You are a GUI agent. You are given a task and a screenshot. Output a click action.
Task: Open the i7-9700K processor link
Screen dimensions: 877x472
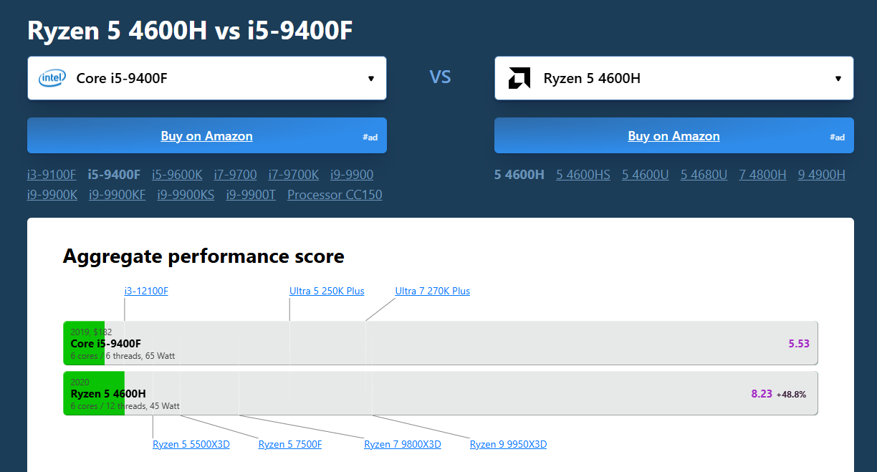(x=294, y=174)
